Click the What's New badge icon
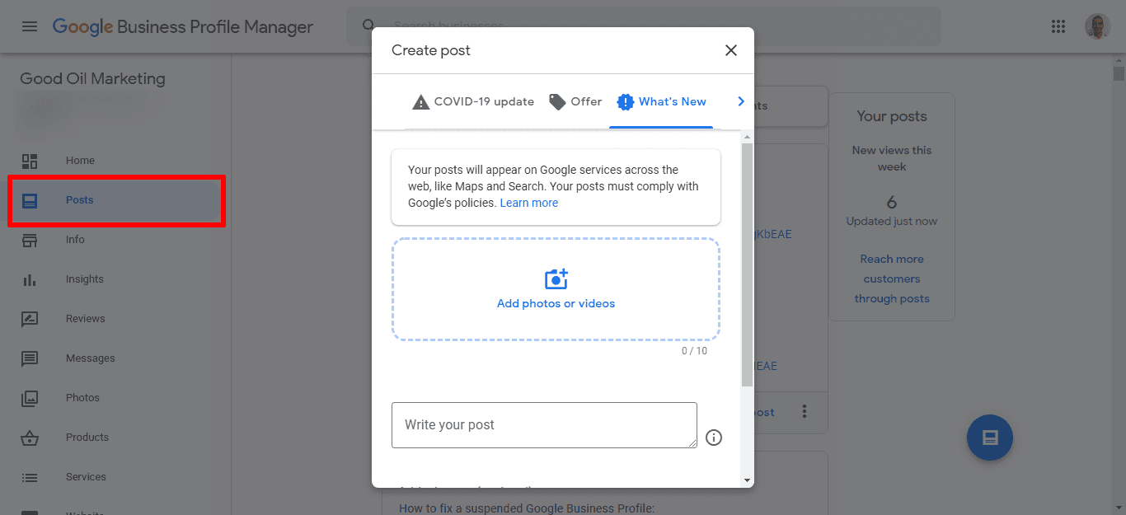 coord(625,102)
